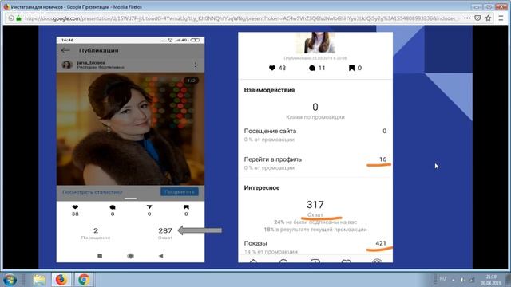Image resolution: width=511 pixels, height=287 pixels.
Task: Click the share arrow icon above 0
Action: (x=149, y=207)
